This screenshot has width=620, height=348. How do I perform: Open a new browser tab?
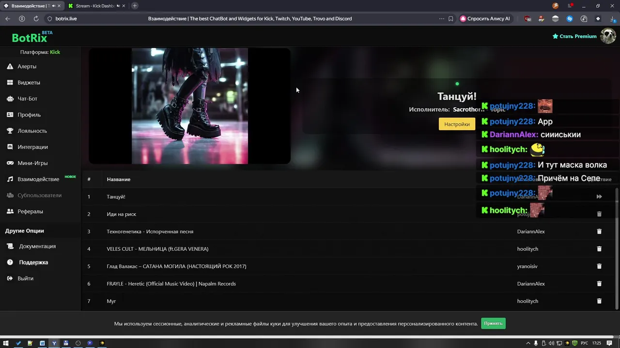point(135,6)
